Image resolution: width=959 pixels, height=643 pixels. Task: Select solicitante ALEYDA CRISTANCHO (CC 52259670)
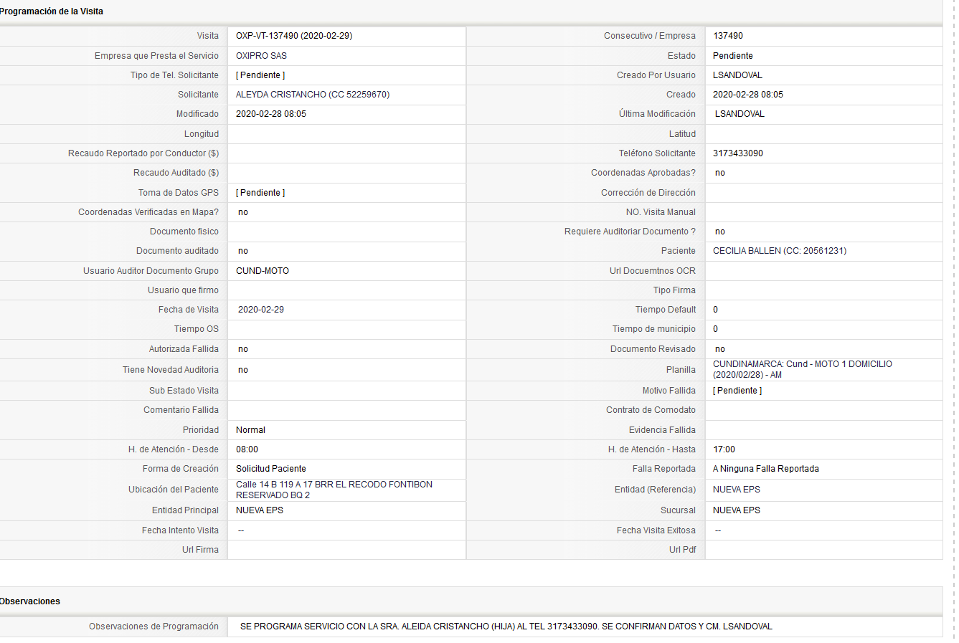pyautogui.click(x=313, y=95)
